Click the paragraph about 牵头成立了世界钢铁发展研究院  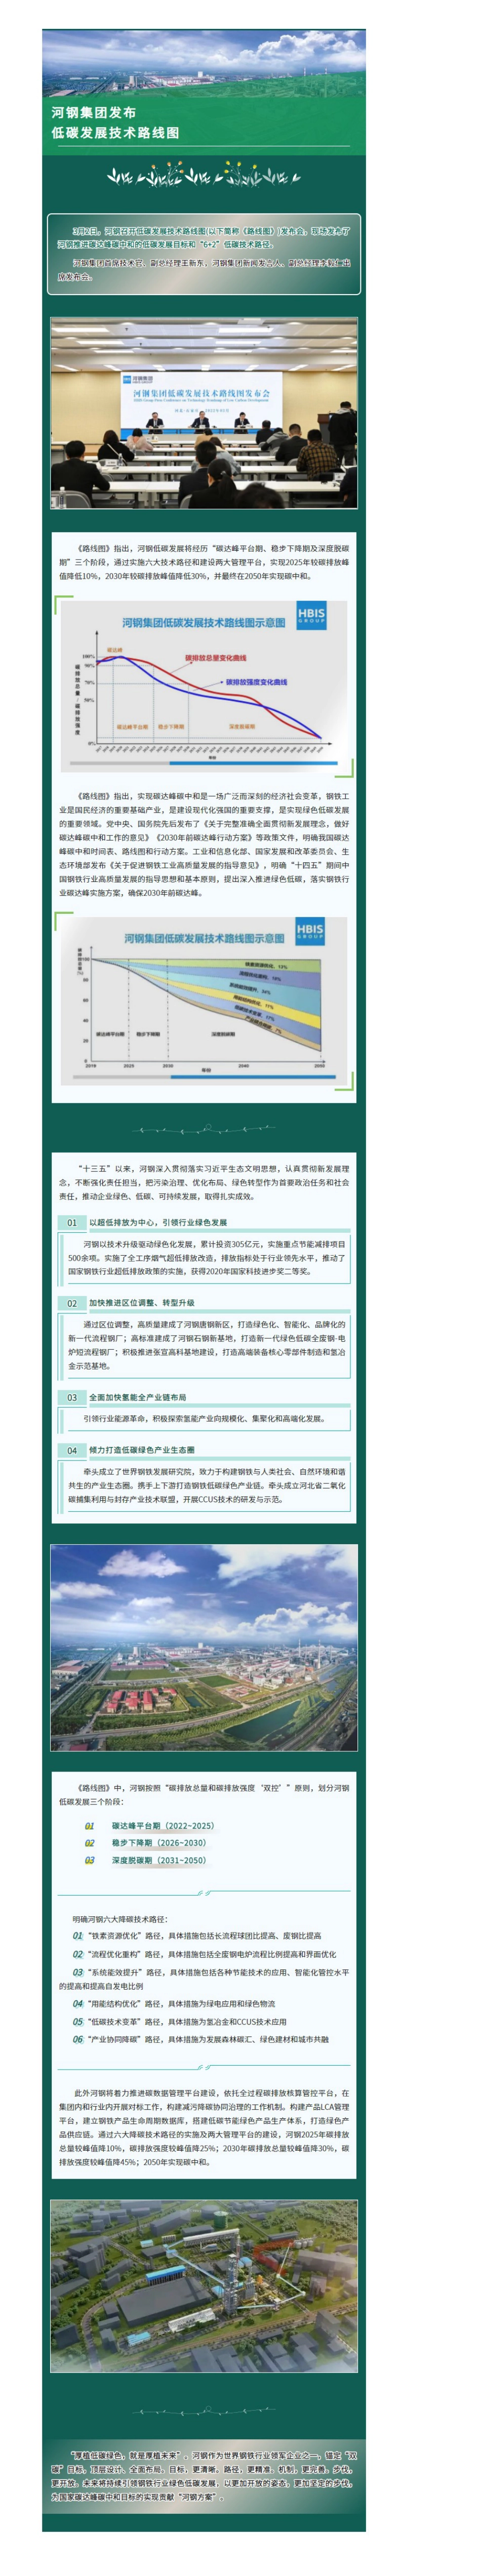point(206,1485)
